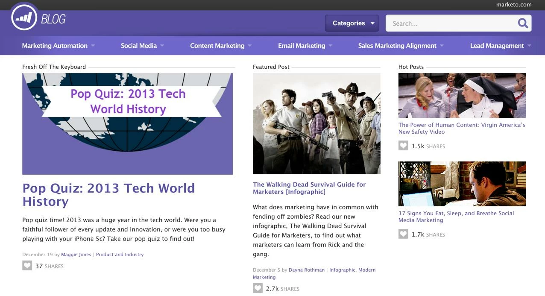Click the Pop quiz time excerpt paragraph
This screenshot has height=296, width=545.
(x=124, y=229)
